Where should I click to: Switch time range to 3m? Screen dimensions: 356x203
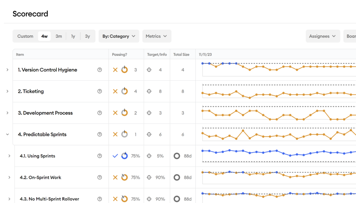click(59, 36)
